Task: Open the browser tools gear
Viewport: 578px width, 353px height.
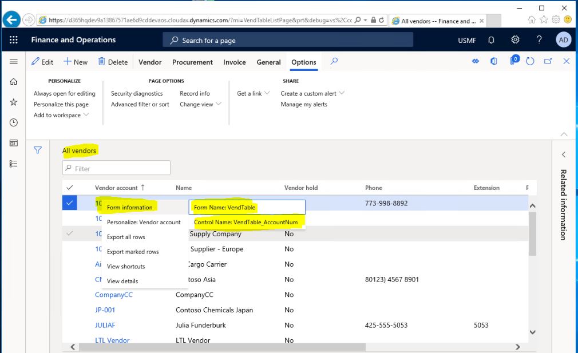Action: tap(556, 20)
